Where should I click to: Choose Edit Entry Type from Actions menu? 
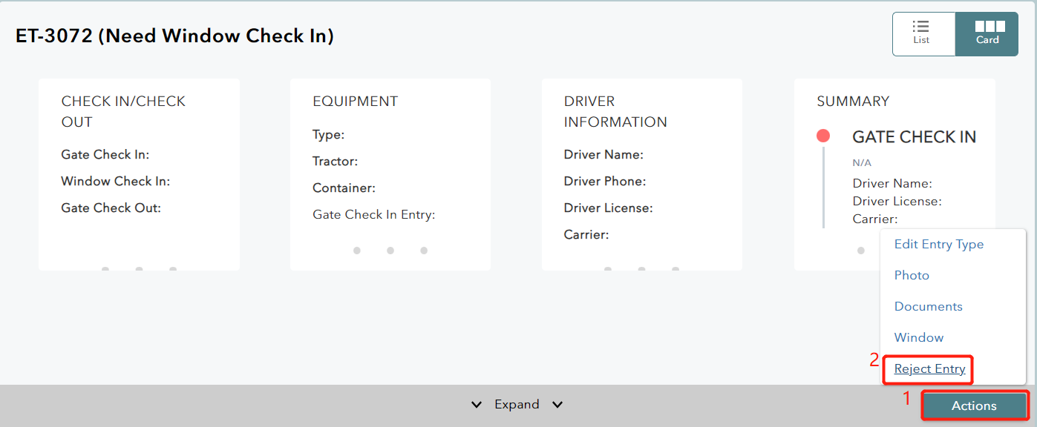pyautogui.click(x=938, y=245)
